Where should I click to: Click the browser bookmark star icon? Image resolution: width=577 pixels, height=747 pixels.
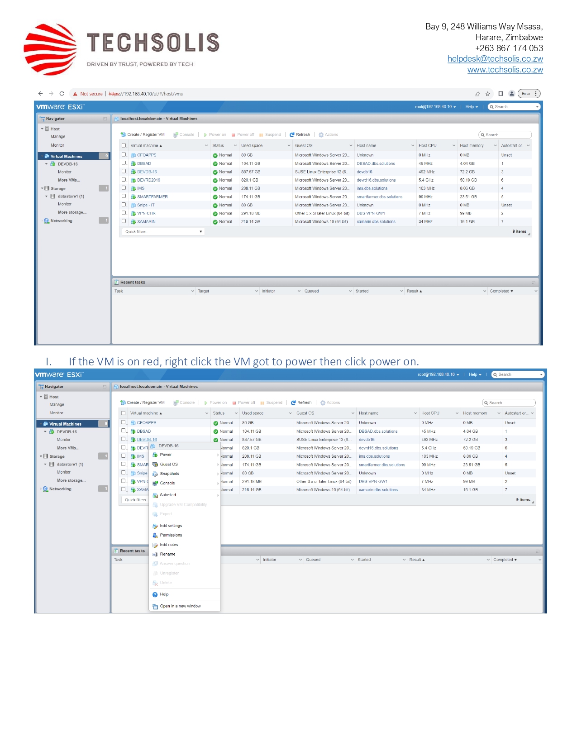[488, 94]
